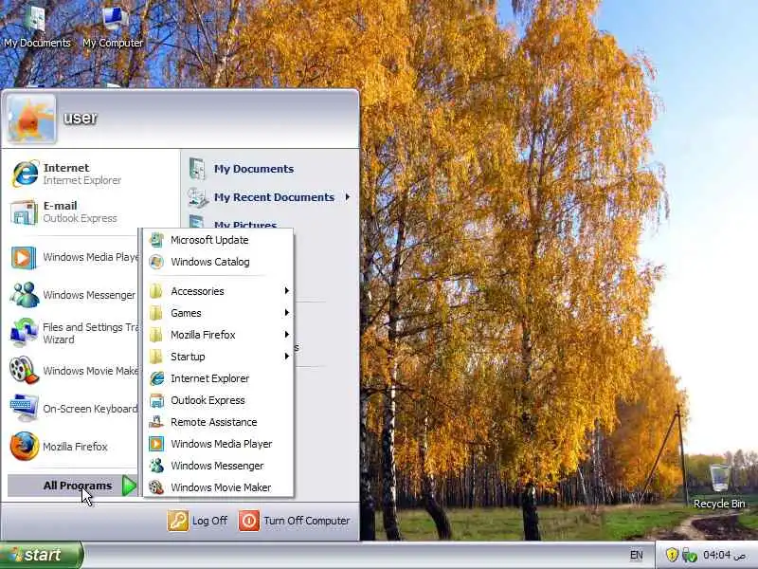Click Outlook Express icon in All Programs submenu

coord(156,400)
